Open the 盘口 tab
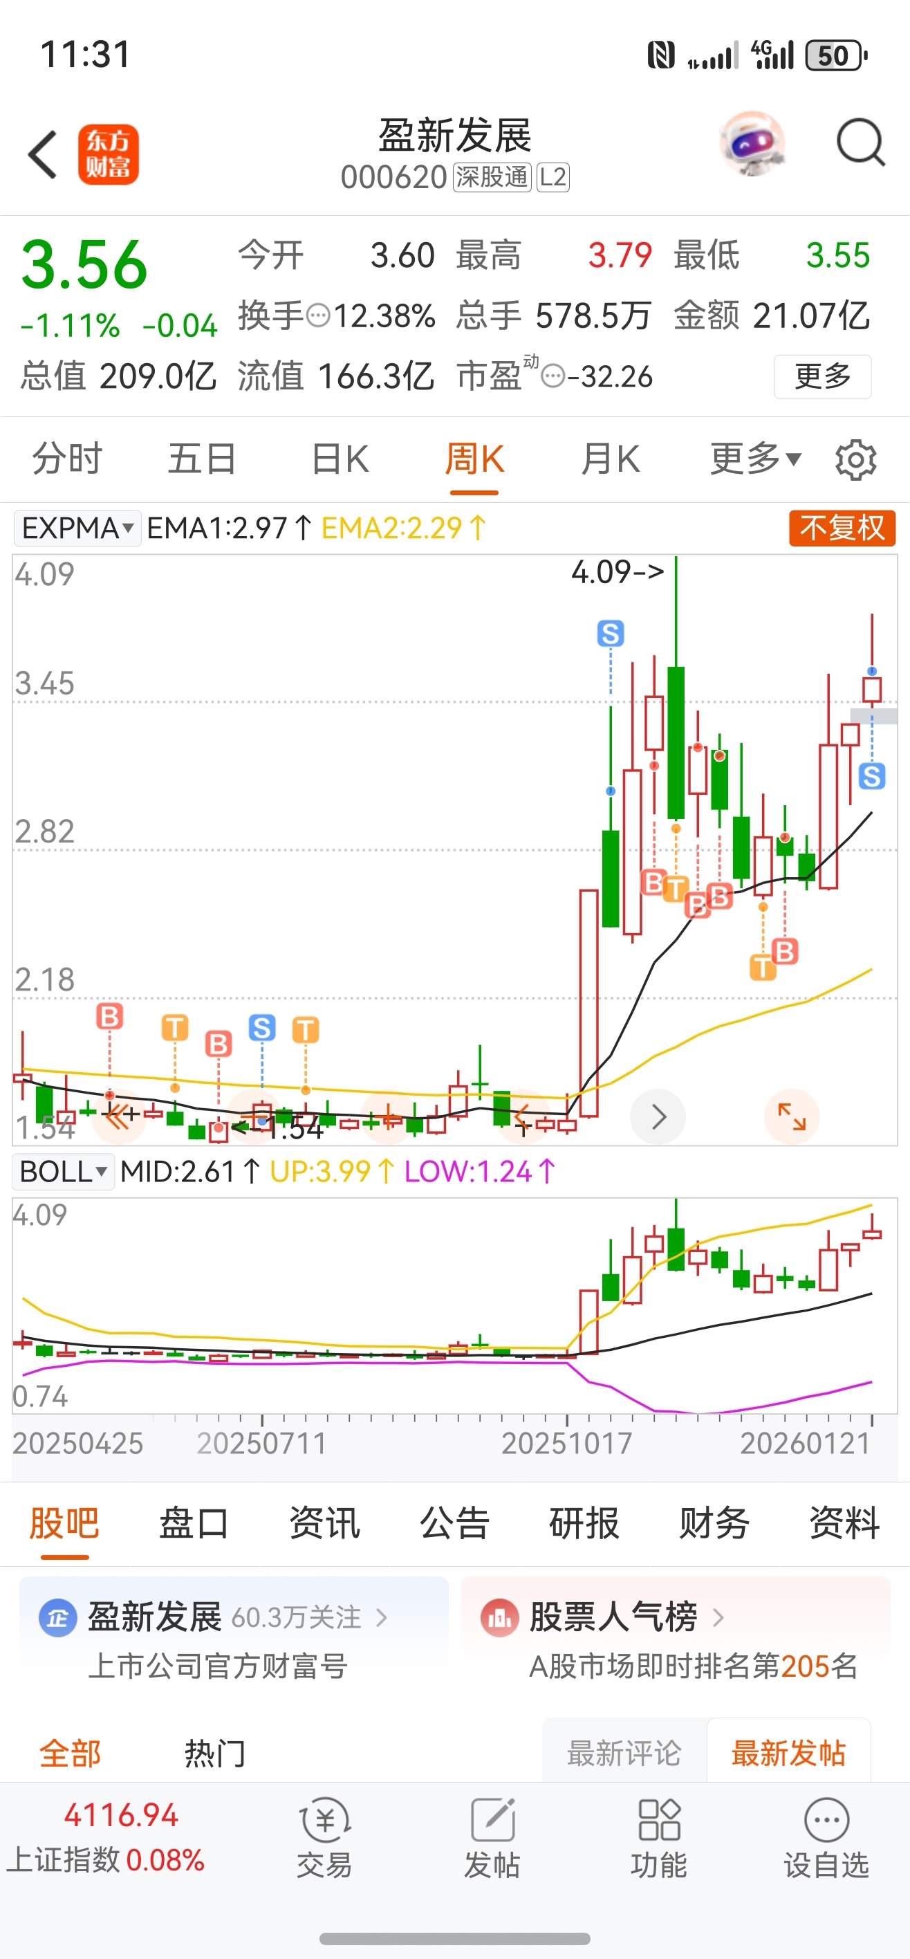The image size is (910, 1959). coord(194,1523)
